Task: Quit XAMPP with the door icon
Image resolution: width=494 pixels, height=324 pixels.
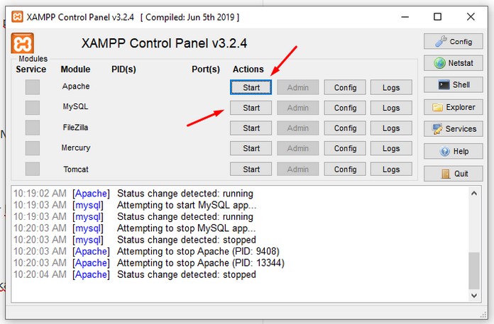Action: tap(453, 174)
